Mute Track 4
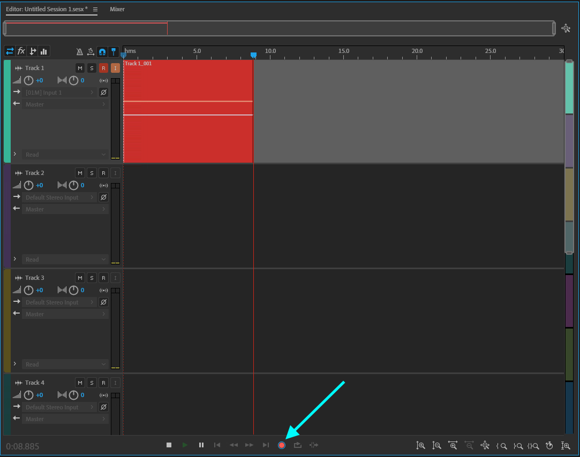Viewport: 580px width, 457px height. coord(80,383)
